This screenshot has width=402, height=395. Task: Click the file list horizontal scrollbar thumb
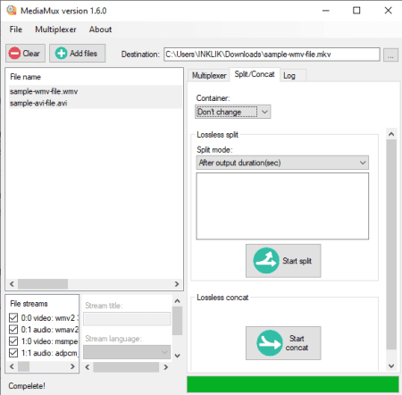click(x=43, y=284)
